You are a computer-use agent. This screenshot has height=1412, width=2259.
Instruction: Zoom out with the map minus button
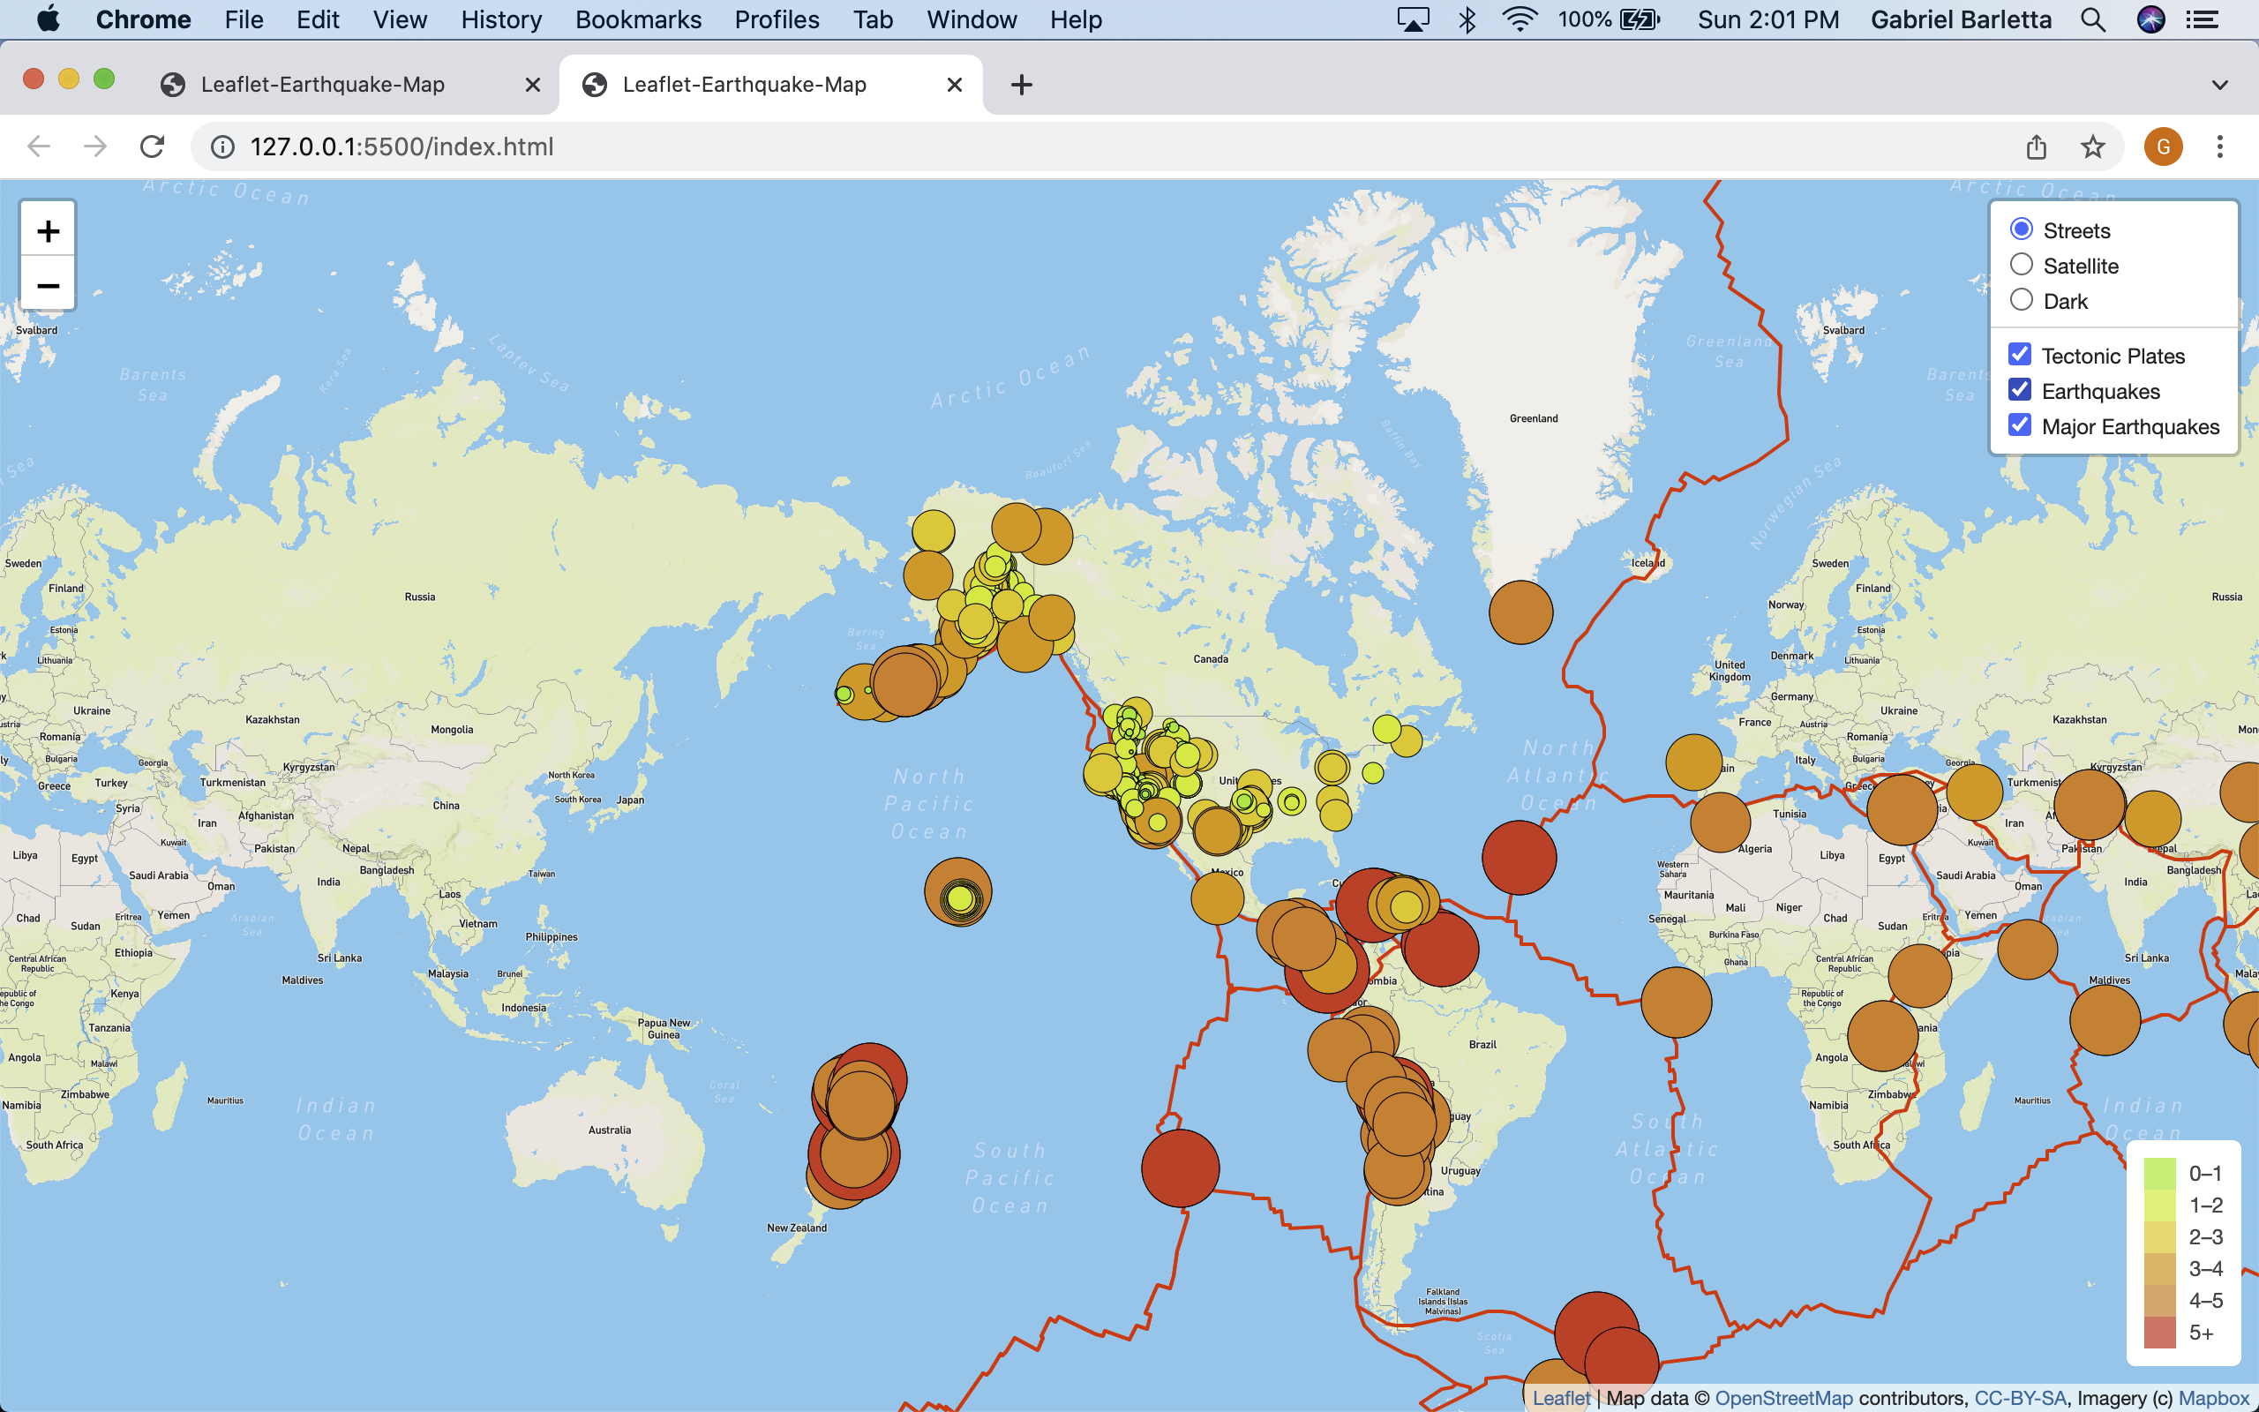point(48,284)
